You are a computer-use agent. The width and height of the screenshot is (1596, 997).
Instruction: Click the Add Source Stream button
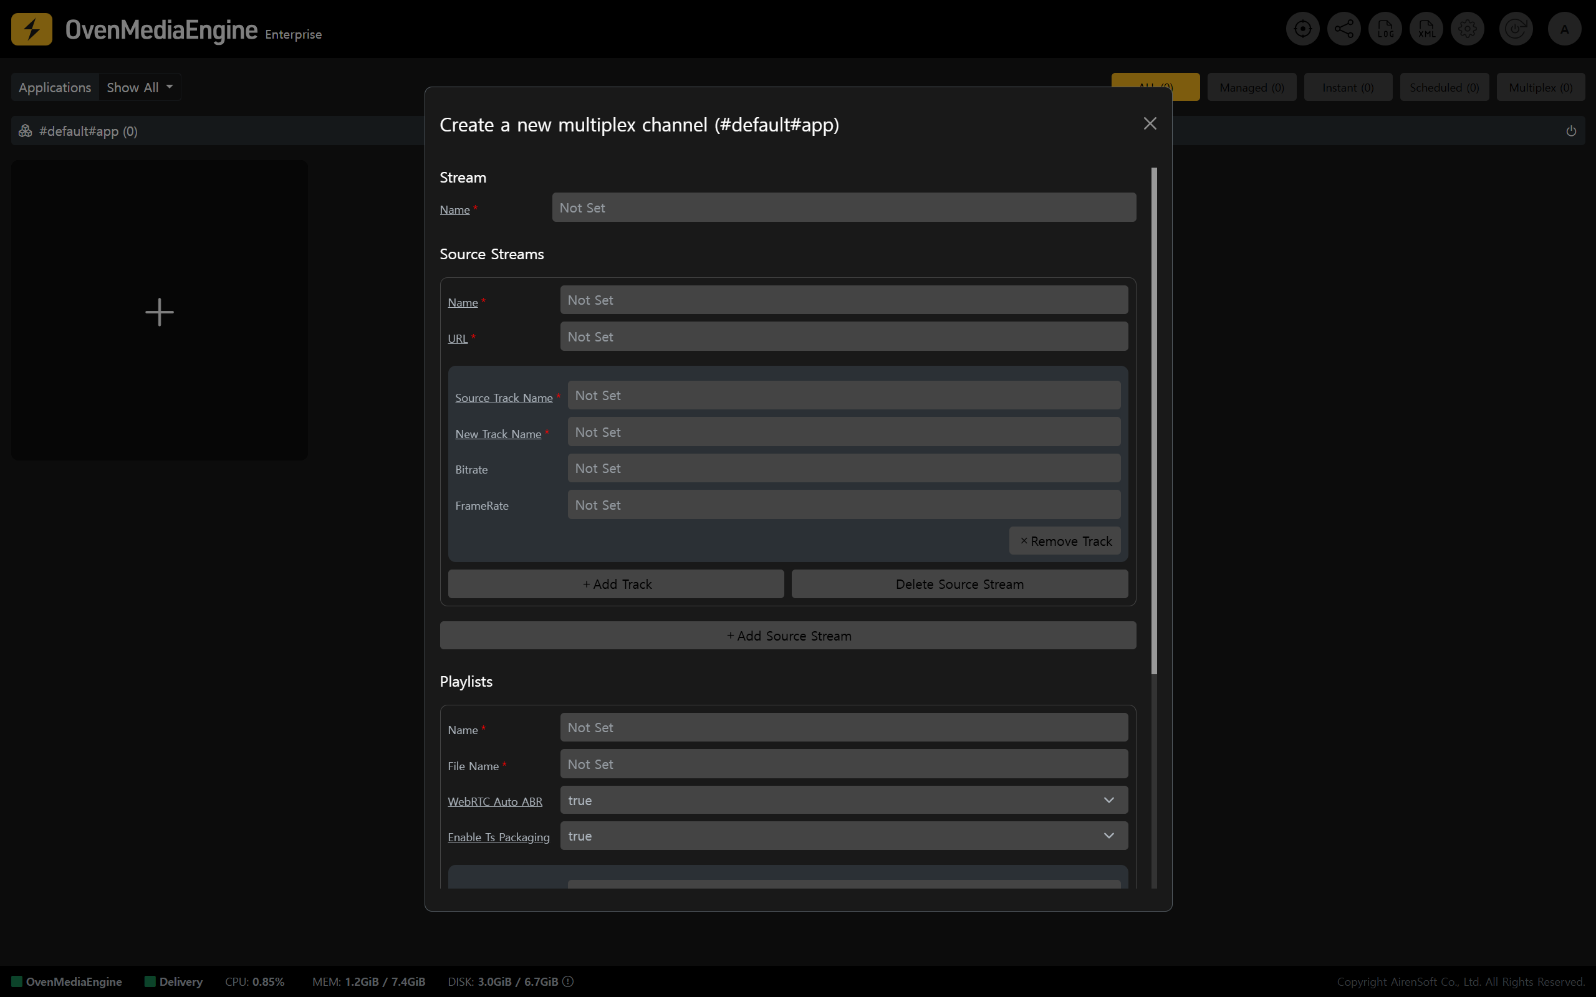pyautogui.click(x=787, y=636)
